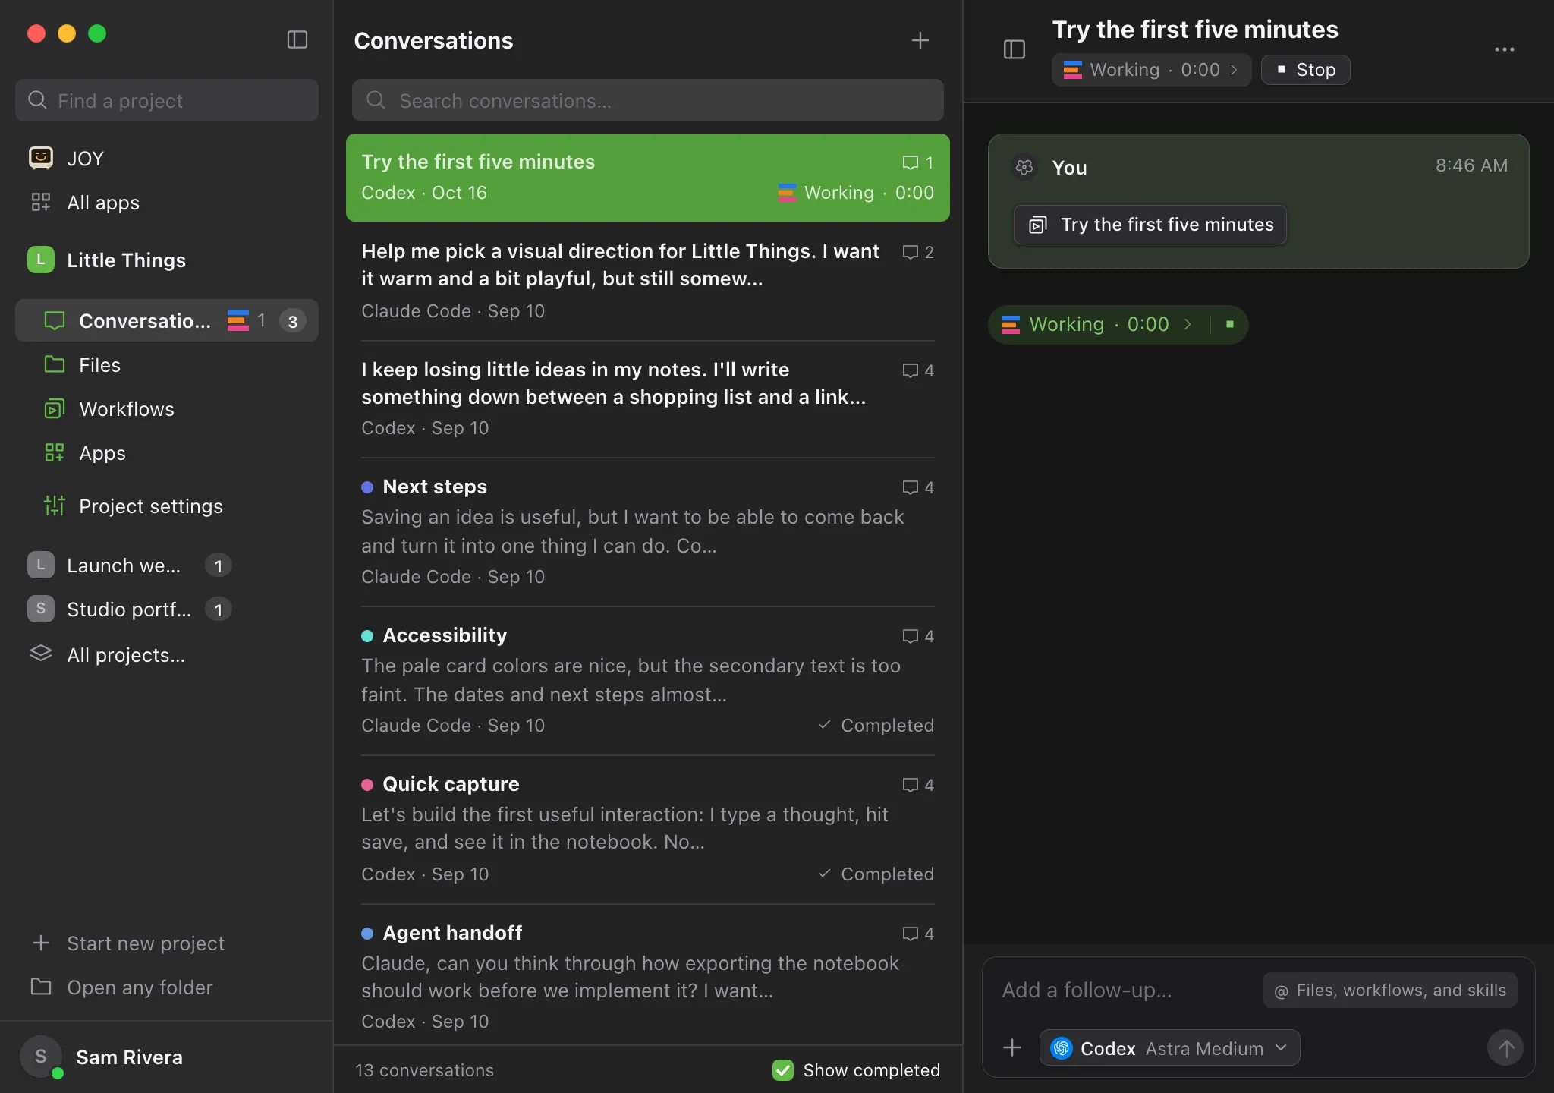The width and height of the screenshot is (1554, 1093).
Task: Expand the Working 0:00 status in header
Action: 1151,70
